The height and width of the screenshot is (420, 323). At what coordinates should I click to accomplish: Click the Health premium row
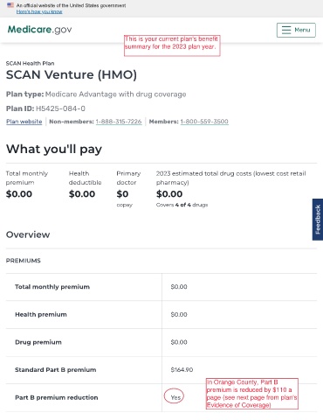pos(161,314)
